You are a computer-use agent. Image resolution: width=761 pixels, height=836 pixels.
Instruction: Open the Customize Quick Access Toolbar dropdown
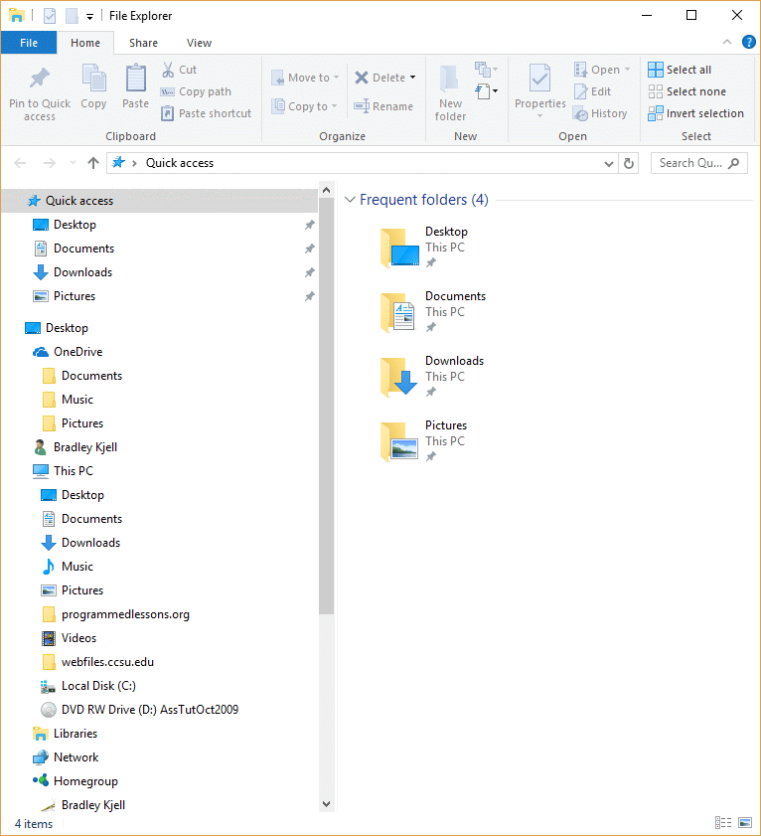pos(89,16)
